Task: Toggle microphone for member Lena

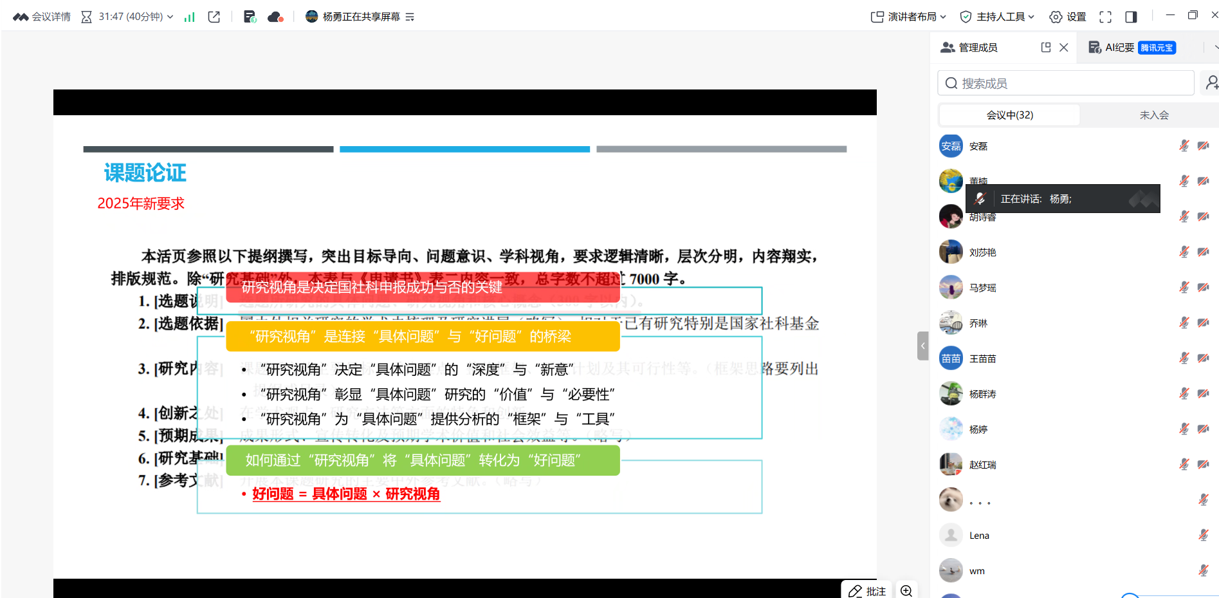Action: click(x=1203, y=535)
